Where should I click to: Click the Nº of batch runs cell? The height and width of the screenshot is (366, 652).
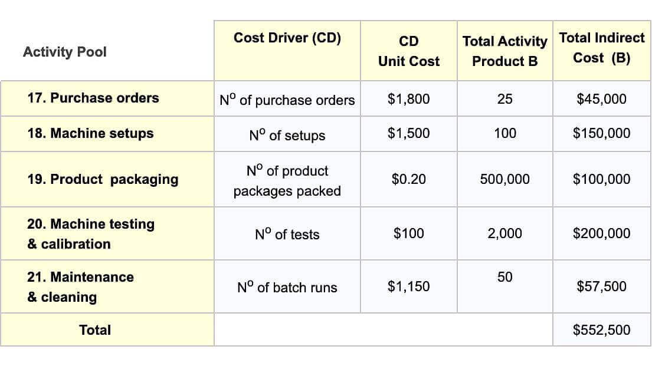[x=287, y=287]
